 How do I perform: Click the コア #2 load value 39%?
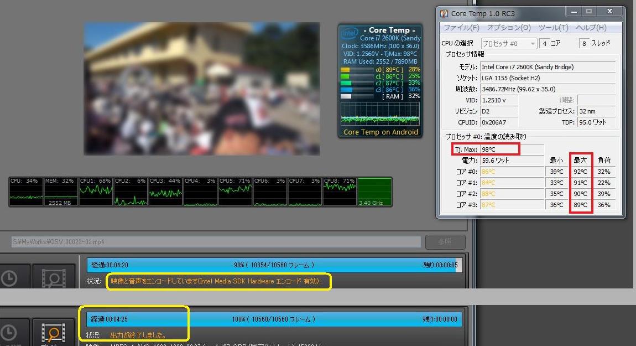coord(604,194)
